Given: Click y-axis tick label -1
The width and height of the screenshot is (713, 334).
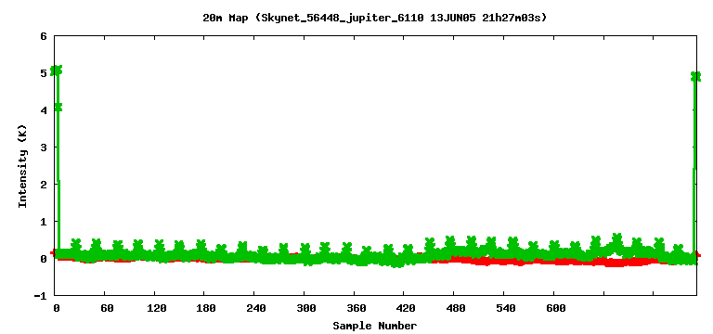Looking at the screenshot, I should coord(41,295).
